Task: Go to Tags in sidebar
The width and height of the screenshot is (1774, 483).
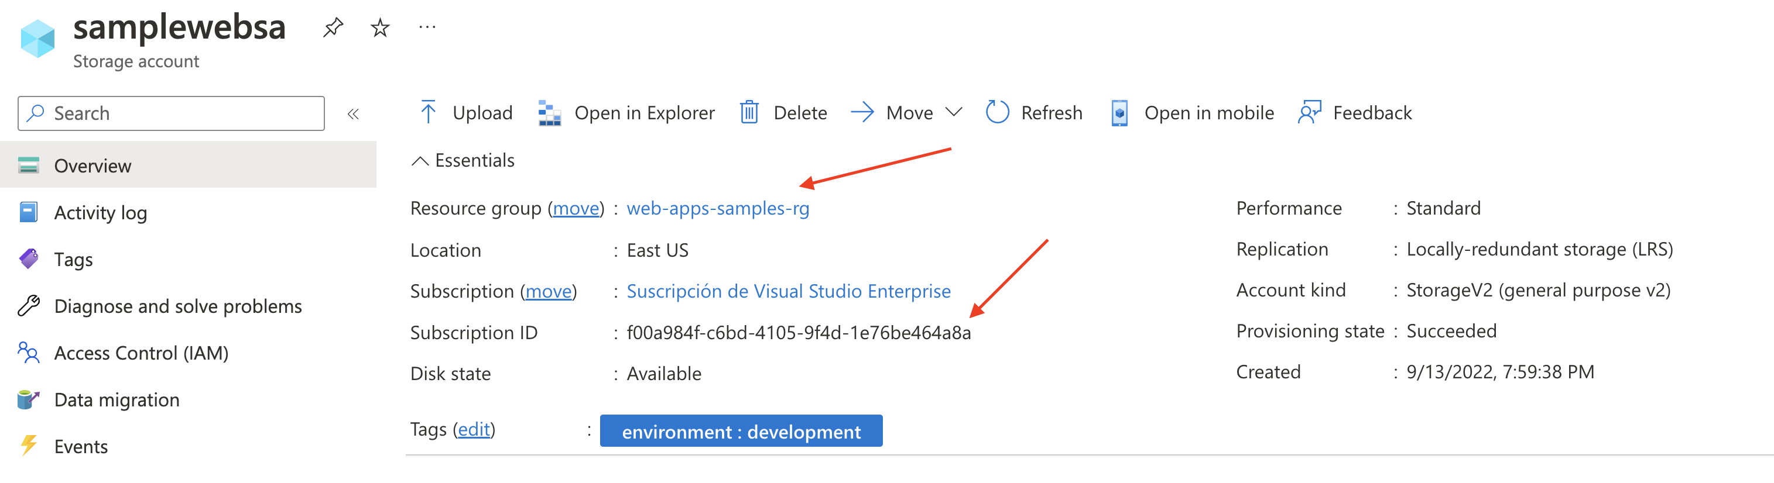Action: point(188,258)
